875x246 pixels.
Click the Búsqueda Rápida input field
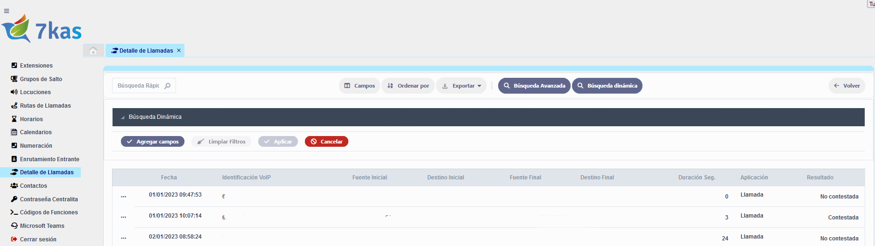click(138, 86)
